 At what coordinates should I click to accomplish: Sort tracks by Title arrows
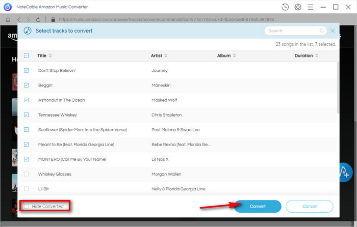[x=50, y=55]
